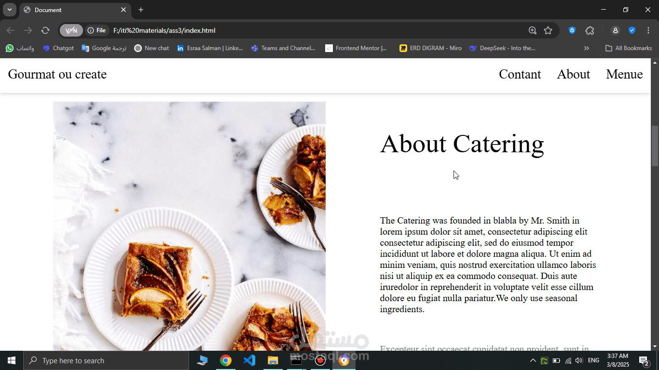The height and width of the screenshot is (370, 659).
Task: Navigate to the About menu item
Action: click(574, 74)
